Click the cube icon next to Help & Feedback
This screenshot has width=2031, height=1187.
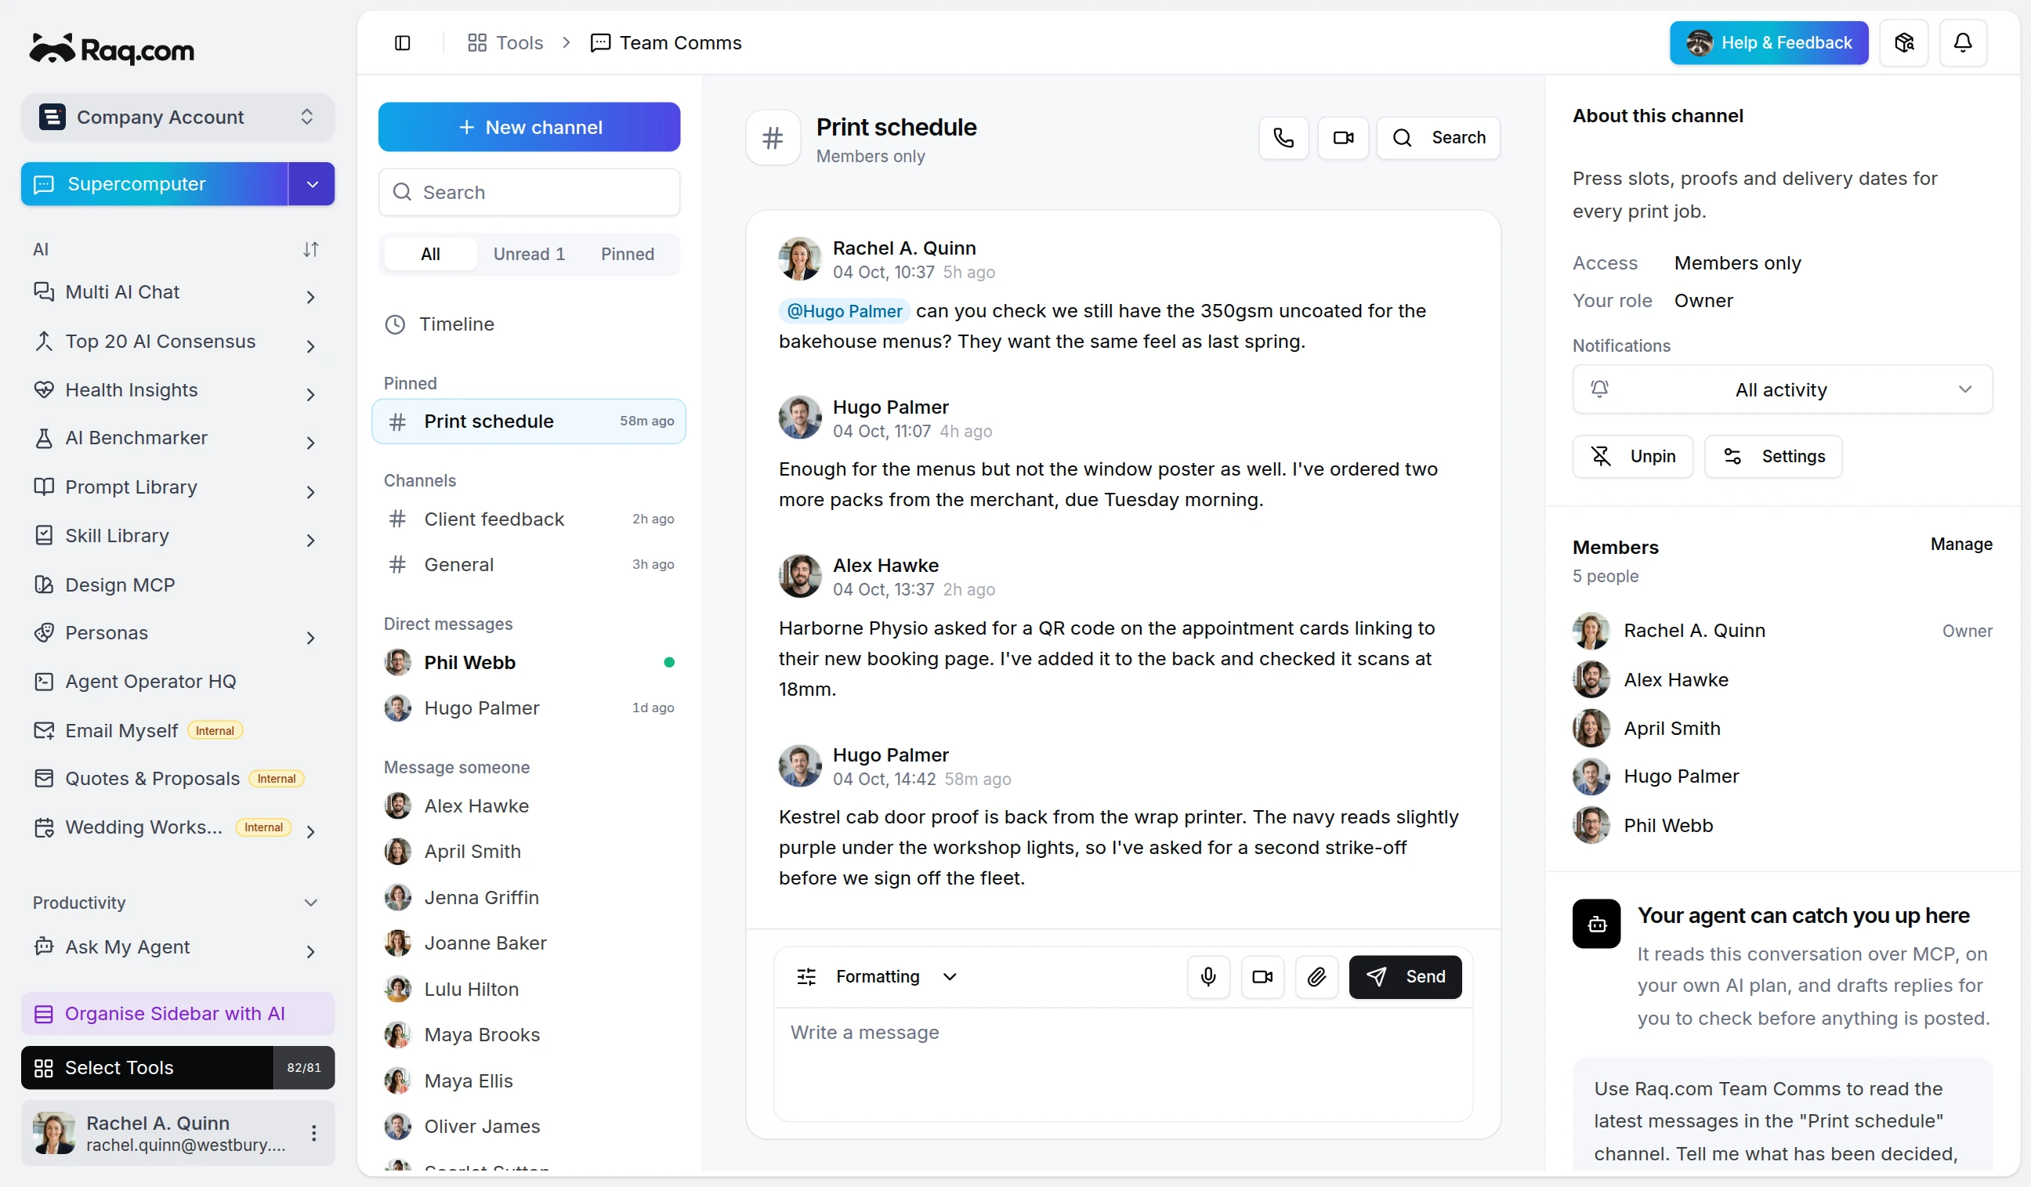point(1903,43)
